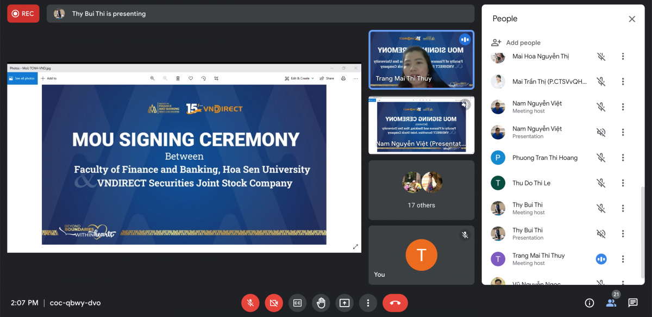
Task: Open options for Thu Do Thi Le
Action: click(623, 183)
